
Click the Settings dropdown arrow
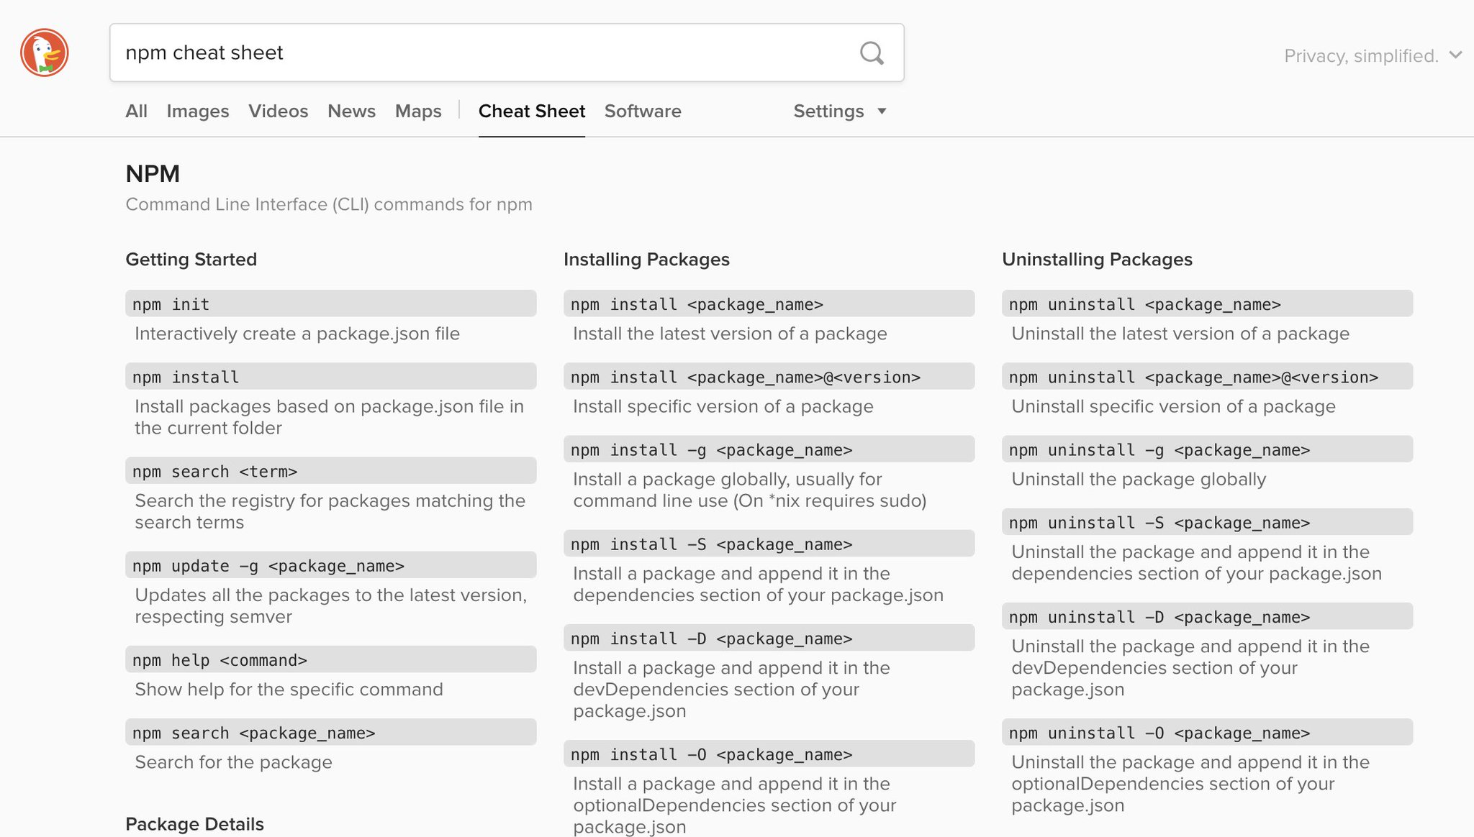pos(882,111)
